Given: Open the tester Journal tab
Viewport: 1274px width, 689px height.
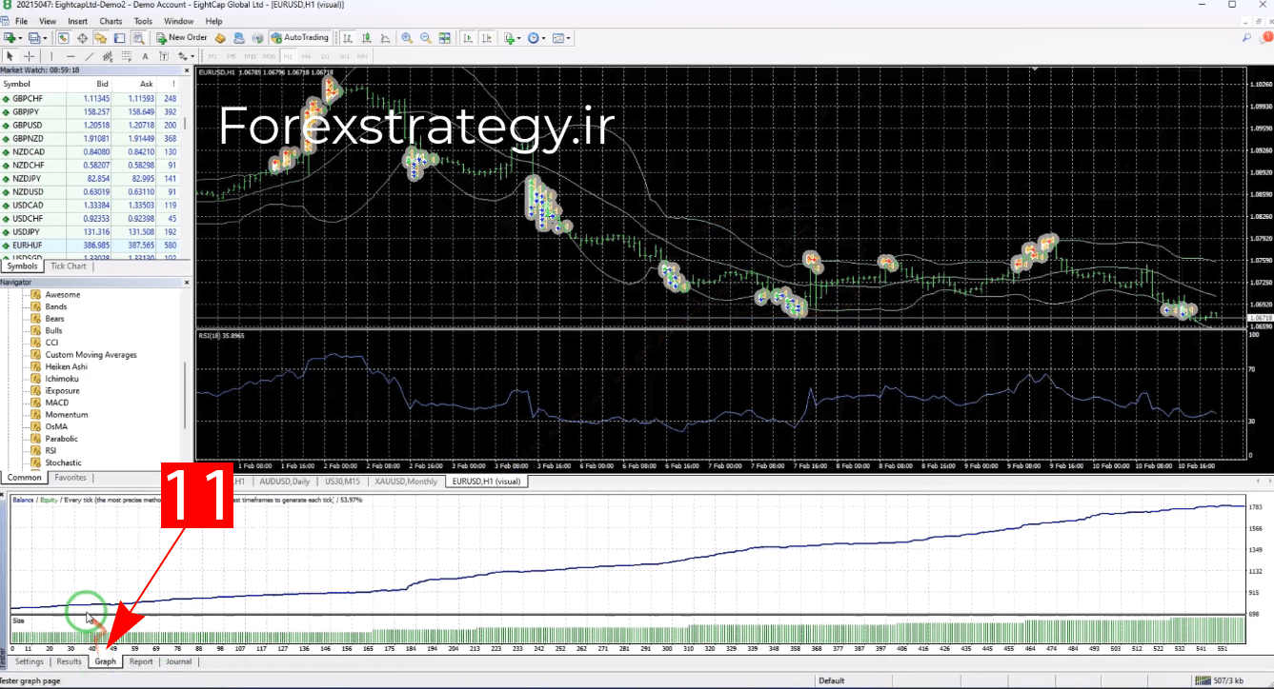Looking at the screenshot, I should 179,661.
